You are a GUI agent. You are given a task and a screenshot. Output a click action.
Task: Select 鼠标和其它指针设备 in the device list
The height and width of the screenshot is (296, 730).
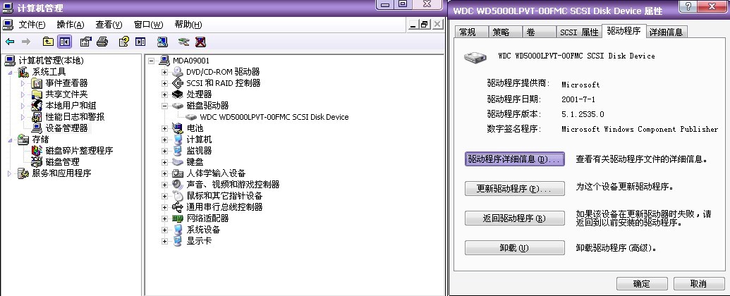pos(224,196)
